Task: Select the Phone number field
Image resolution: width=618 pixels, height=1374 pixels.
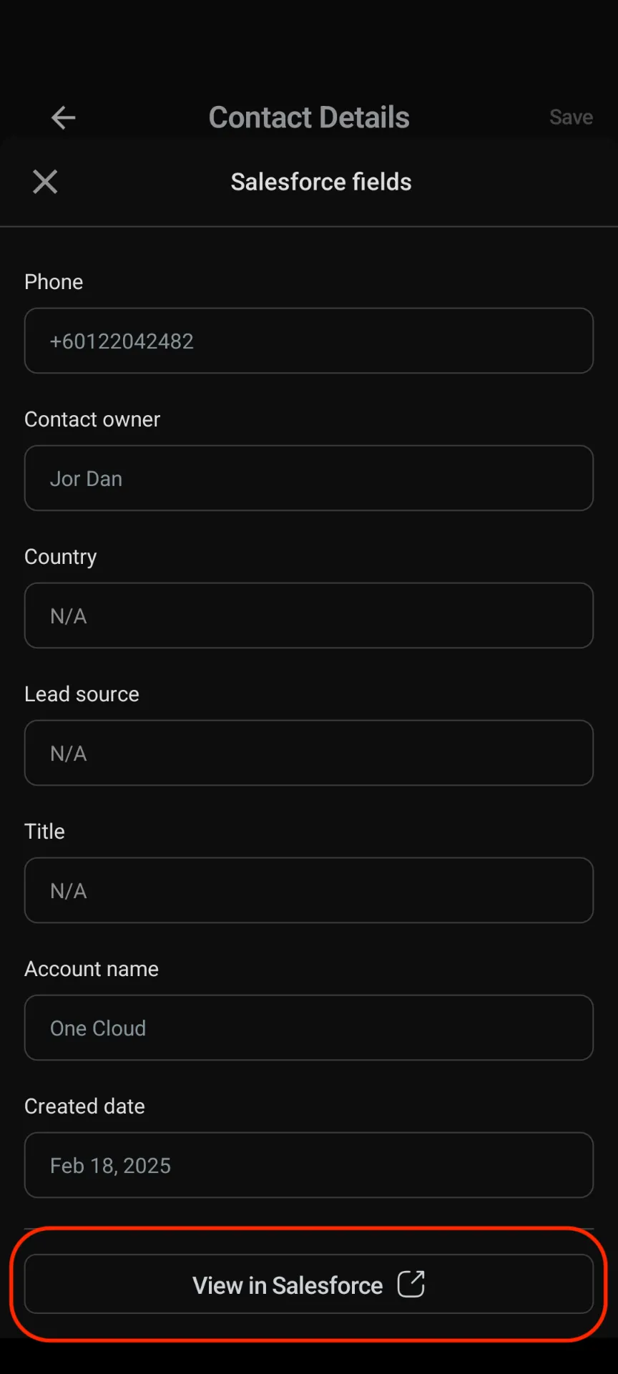Action: tap(309, 341)
